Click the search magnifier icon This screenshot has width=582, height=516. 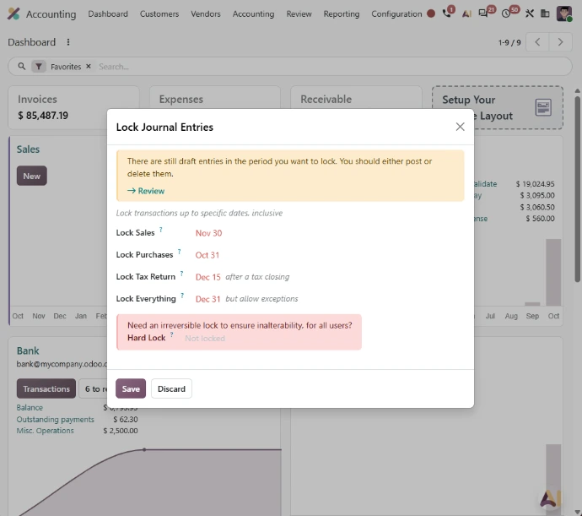[x=22, y=66]
